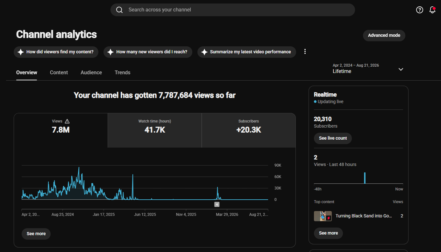This screenshot has width=441, height=252.
Task: Click the search magnifier icon
Action: [119, 10]
